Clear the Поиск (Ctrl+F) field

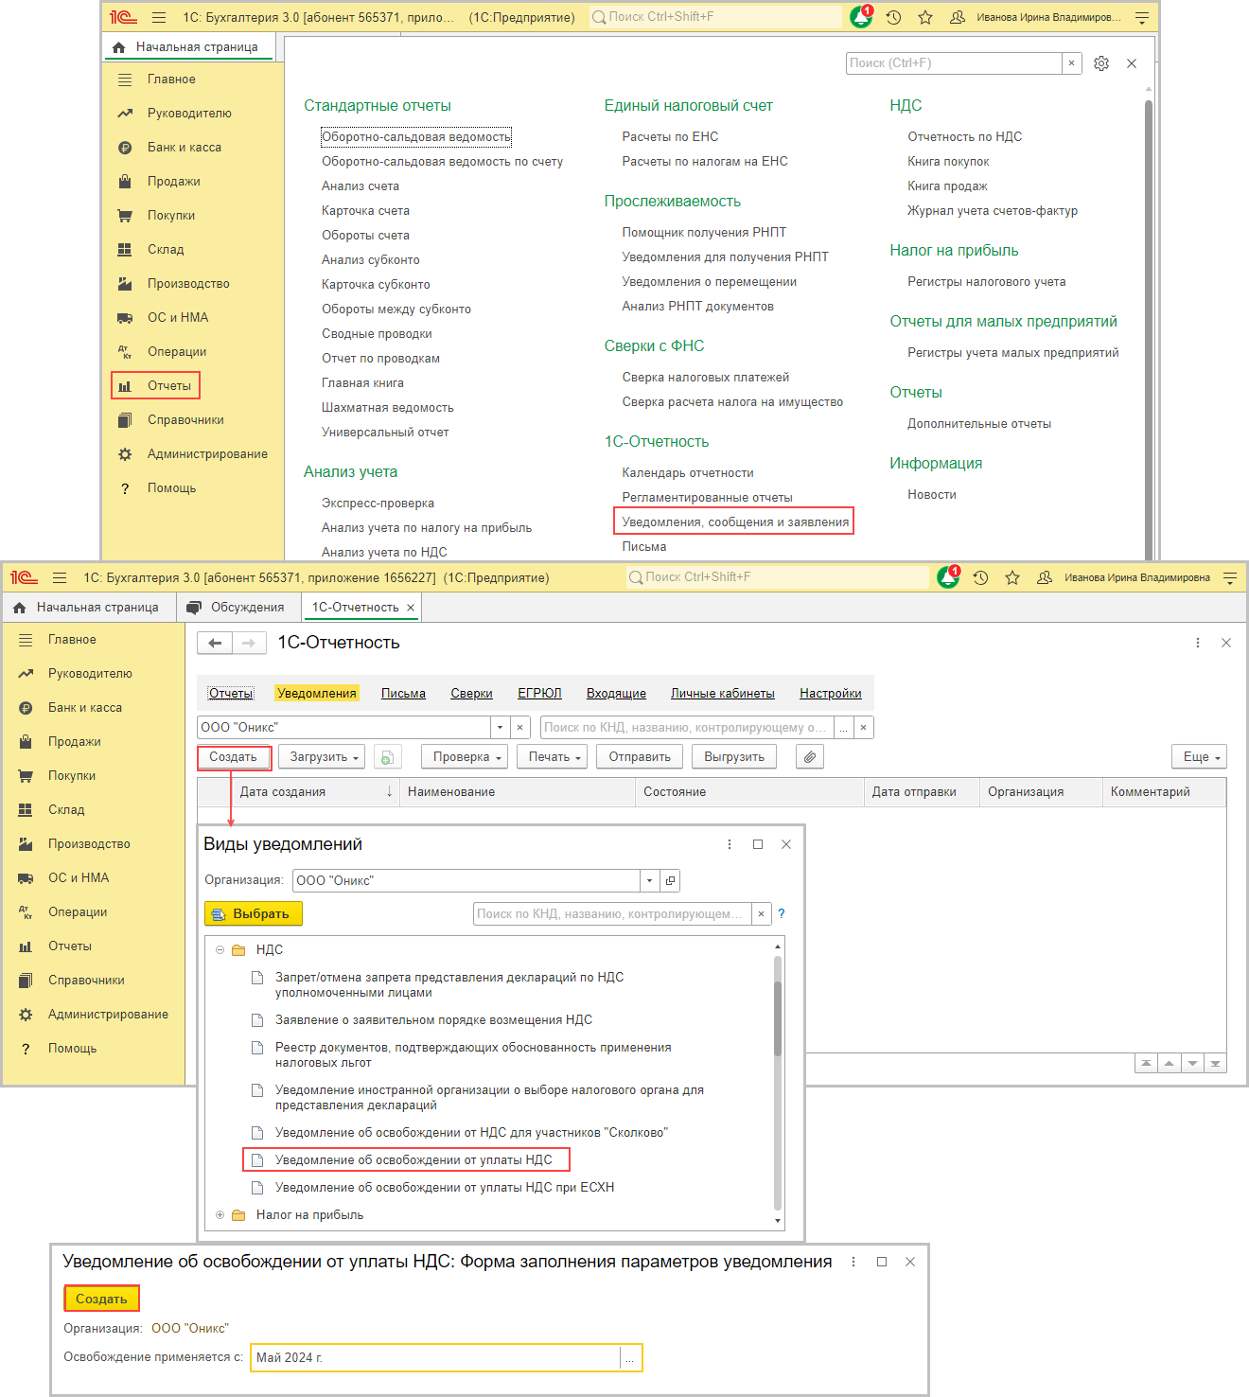pos(1071,63)
